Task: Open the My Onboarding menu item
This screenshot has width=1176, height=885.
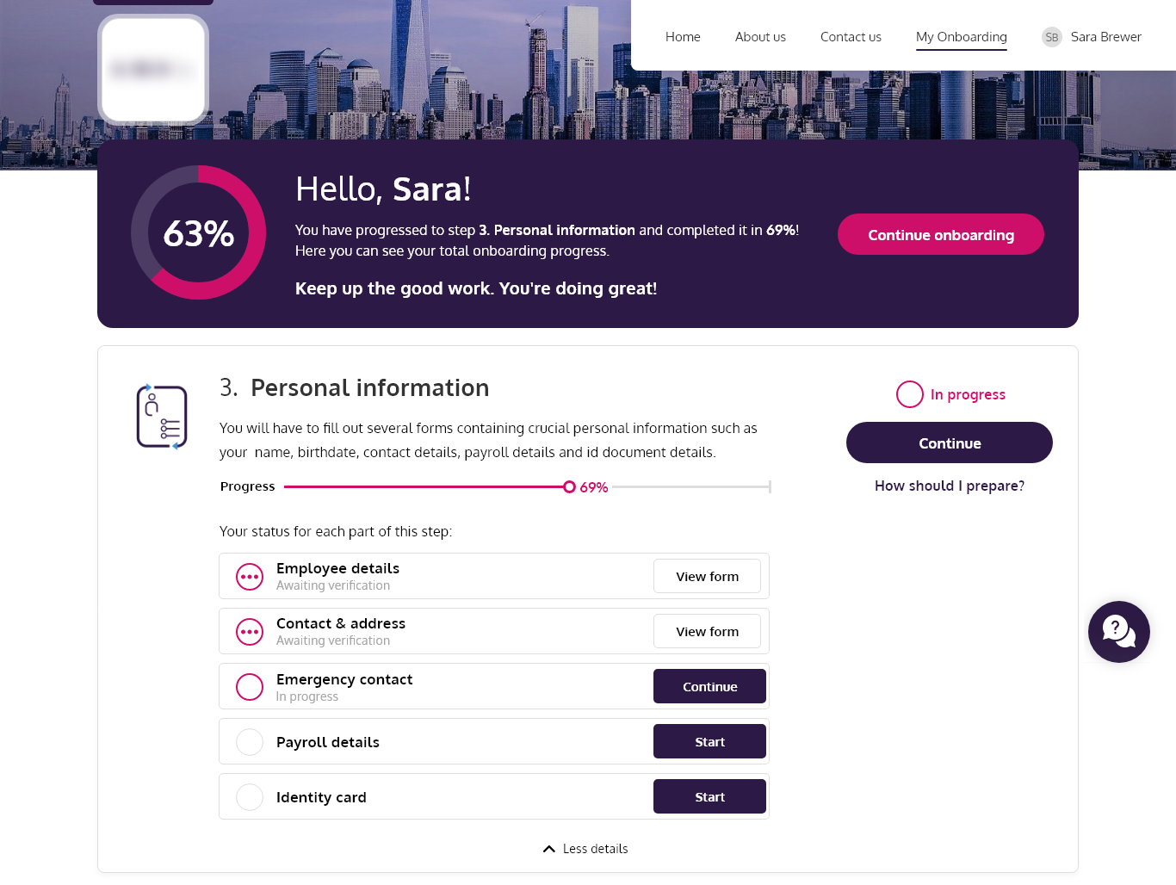Action: (962, 37)
